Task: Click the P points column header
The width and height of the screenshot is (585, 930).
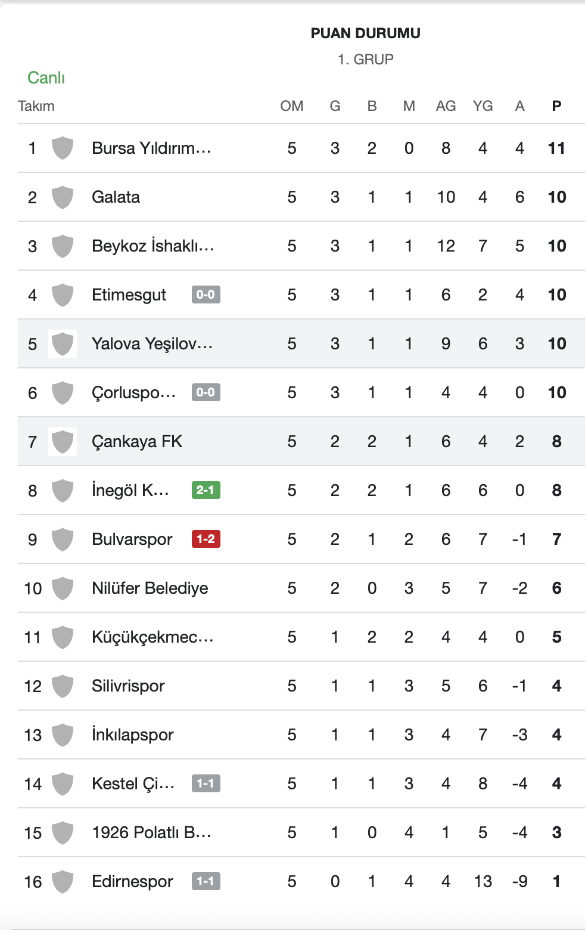Action: 556,106
